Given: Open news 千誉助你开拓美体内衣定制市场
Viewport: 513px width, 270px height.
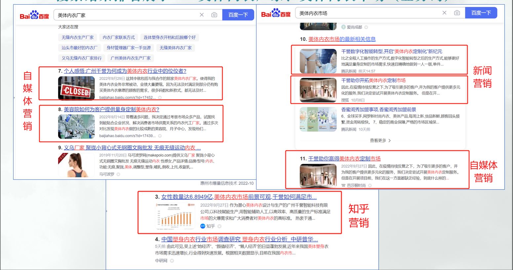Looking at the screenshot, I should [x=373, y=80].
